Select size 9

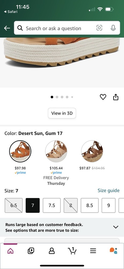click(x=109, y=205)
